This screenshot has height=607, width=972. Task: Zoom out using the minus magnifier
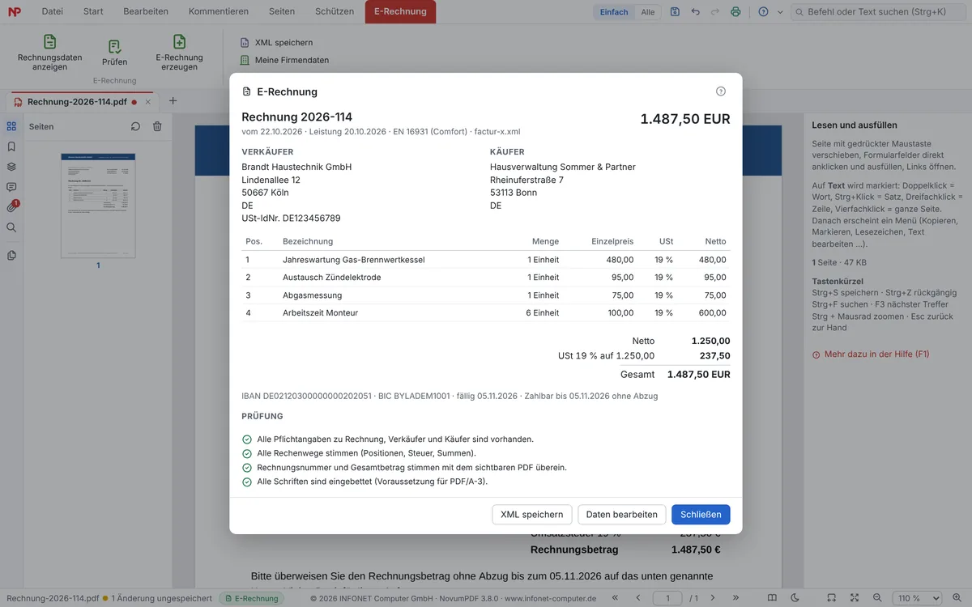pyautogui.click(x=876, y=598)
